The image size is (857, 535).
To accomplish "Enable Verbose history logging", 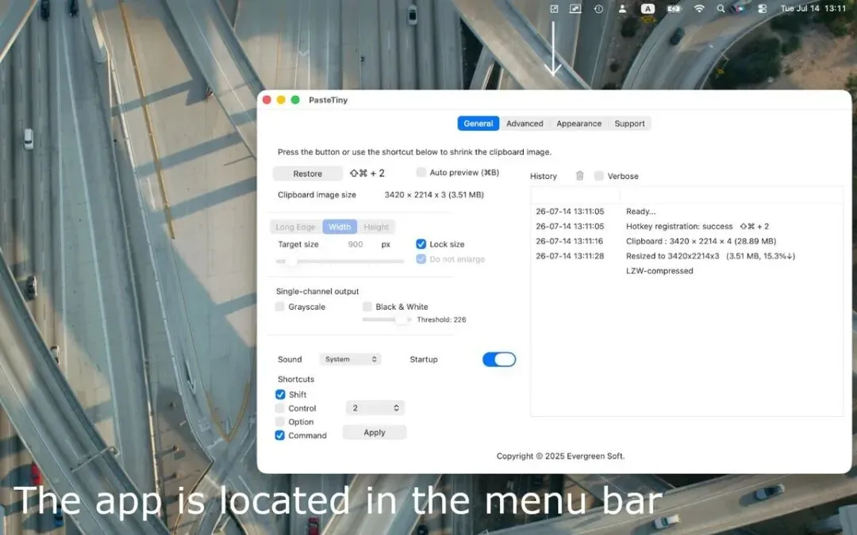I will [599, 176].
